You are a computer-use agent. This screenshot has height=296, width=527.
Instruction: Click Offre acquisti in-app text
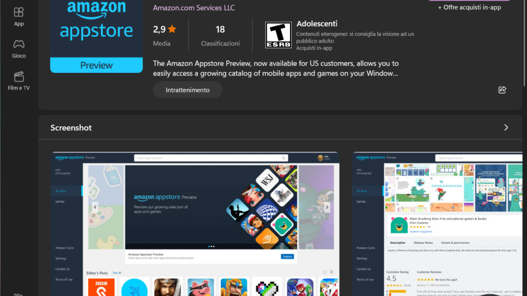click(x=469, y=7)
